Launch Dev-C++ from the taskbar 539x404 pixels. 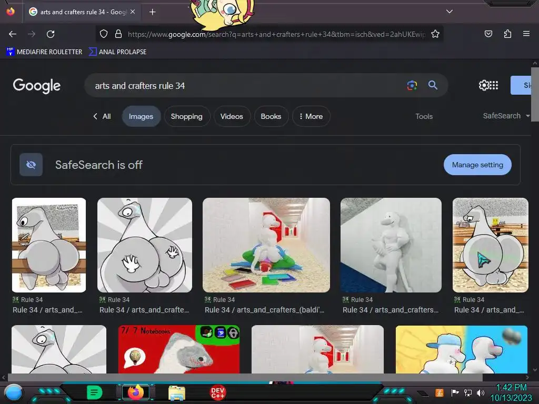pos(217,392)
